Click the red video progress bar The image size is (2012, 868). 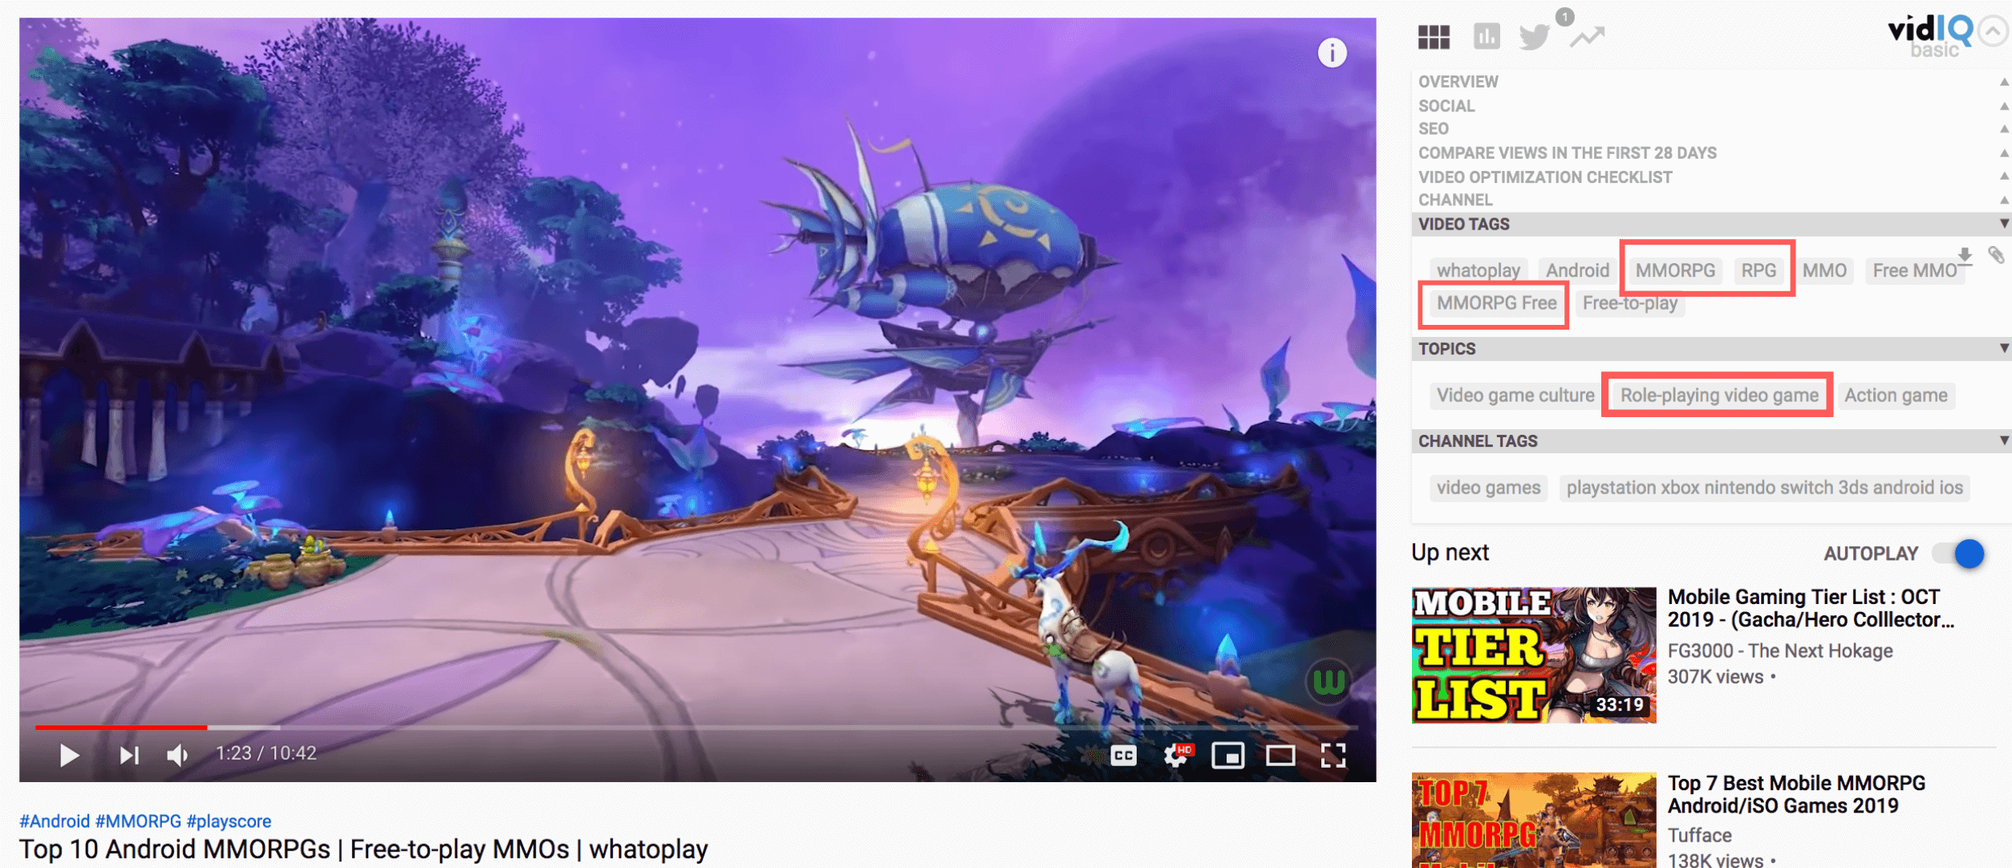[120, 727]
